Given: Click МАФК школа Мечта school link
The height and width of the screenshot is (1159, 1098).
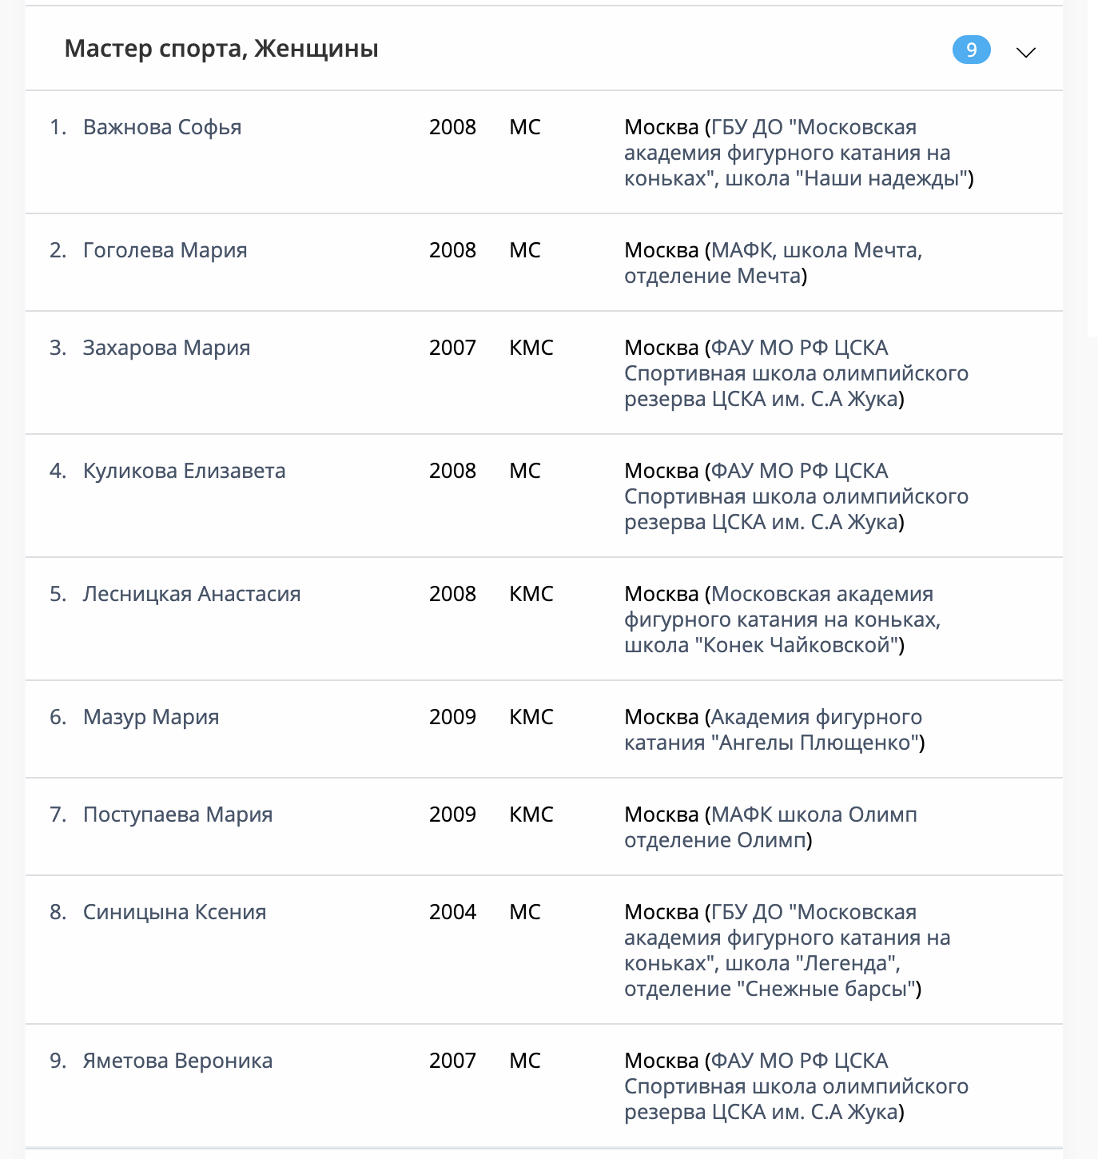Looking at the screenshot, I should coord(815,251).
